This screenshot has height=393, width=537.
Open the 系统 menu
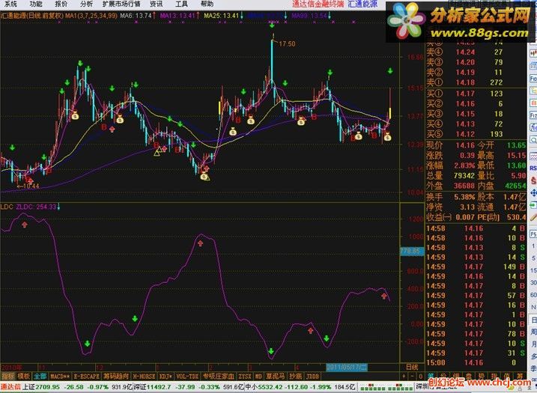click(10, 4)
